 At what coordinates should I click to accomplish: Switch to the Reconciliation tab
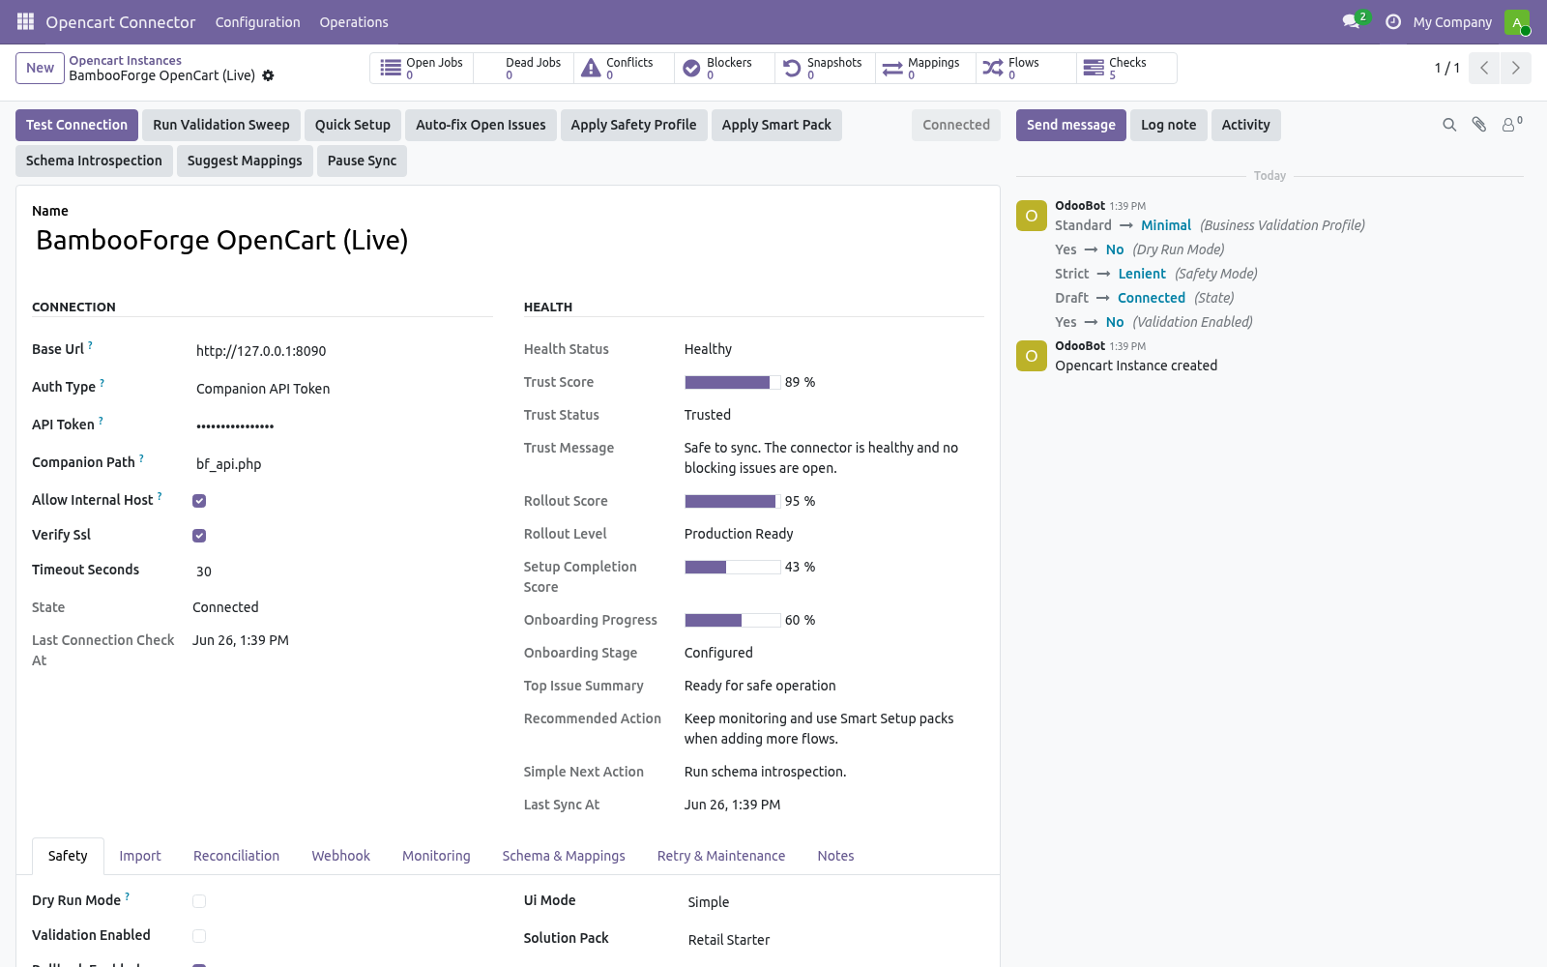click(236, 856)
